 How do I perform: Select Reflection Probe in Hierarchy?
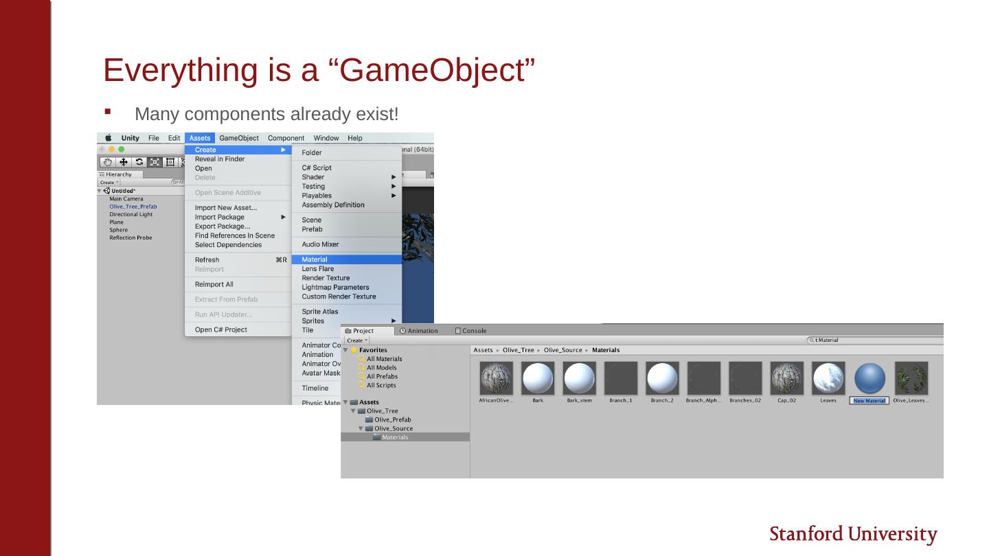point(130,238)
